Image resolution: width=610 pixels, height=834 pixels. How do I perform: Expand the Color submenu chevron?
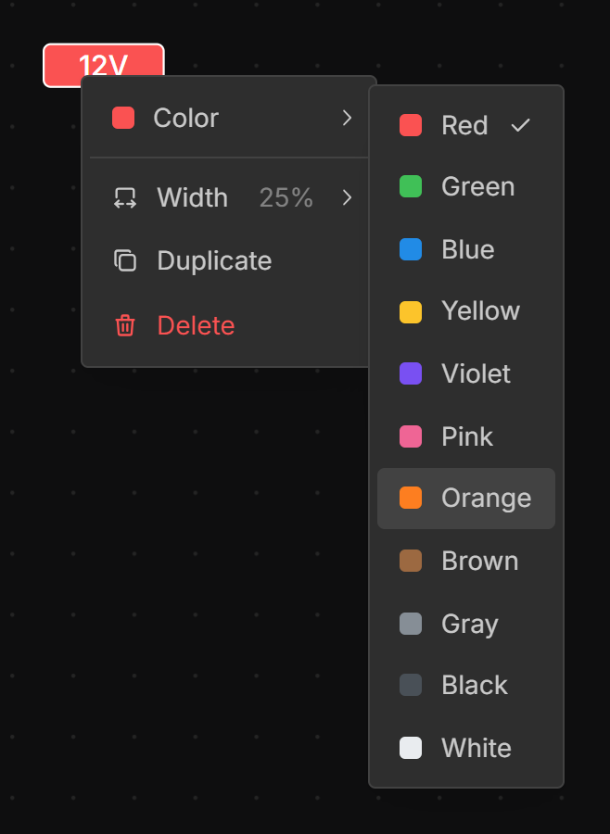(347, 119)
